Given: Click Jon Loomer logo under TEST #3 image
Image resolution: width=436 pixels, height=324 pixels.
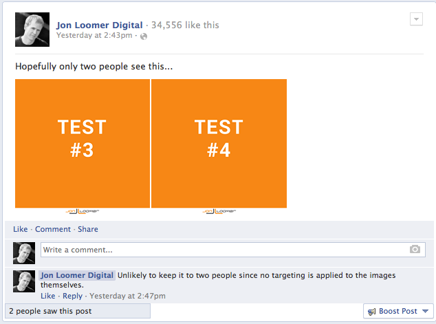Looking at the screenshot, I should (83, 211).
